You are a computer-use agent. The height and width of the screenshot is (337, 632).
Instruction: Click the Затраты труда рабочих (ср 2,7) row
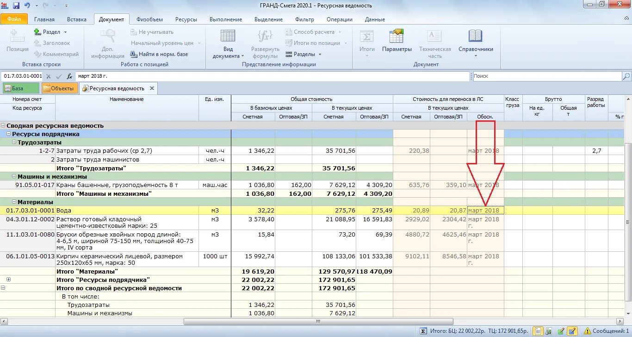coord(104,151)
